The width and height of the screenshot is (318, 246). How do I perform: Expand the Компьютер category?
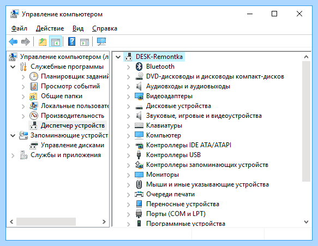(x=128, y=136)
